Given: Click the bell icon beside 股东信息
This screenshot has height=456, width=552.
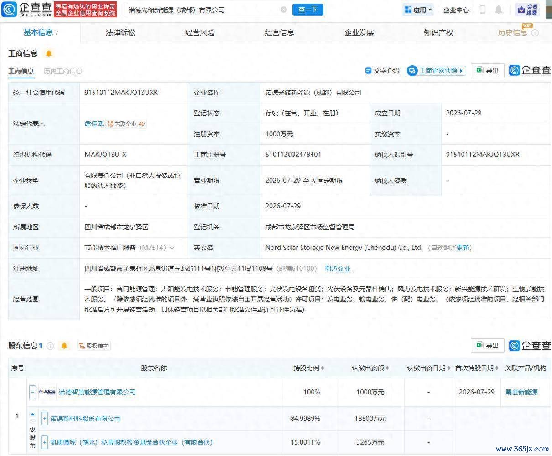Looking at the screenshot, I should 64,346.
